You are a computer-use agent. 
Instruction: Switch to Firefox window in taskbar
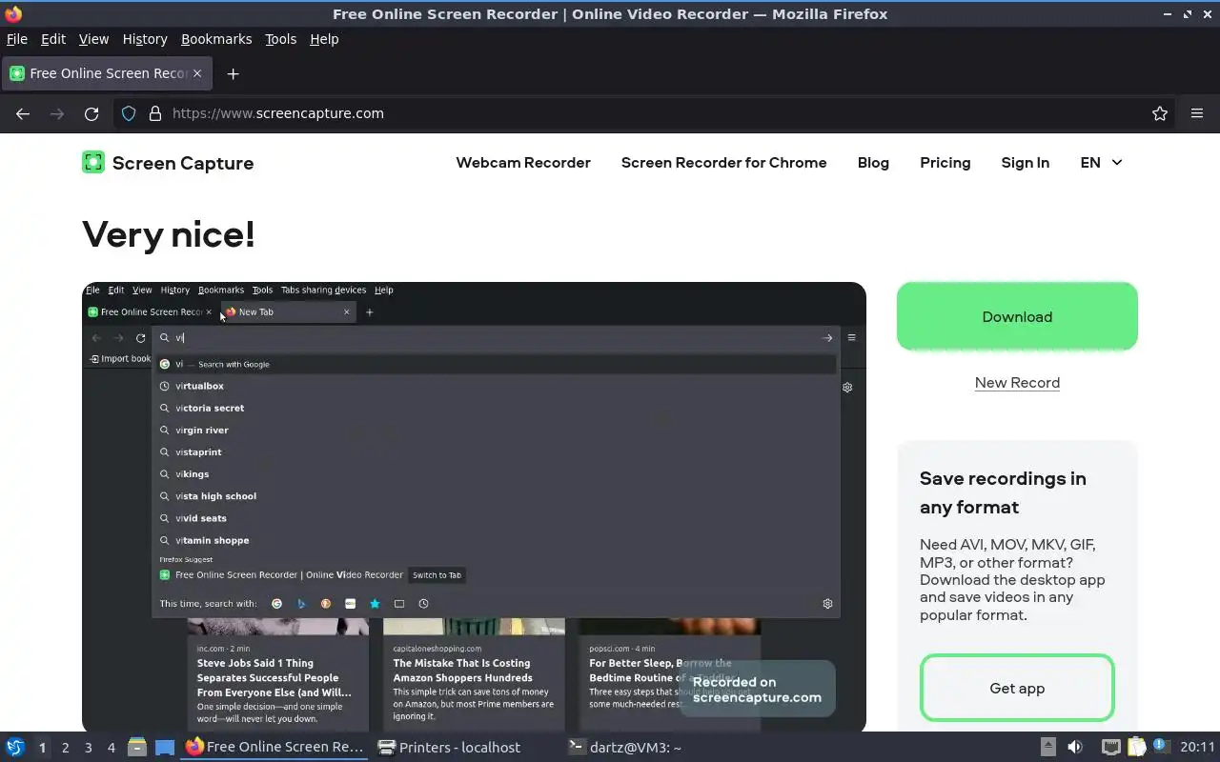click(274, 748)
